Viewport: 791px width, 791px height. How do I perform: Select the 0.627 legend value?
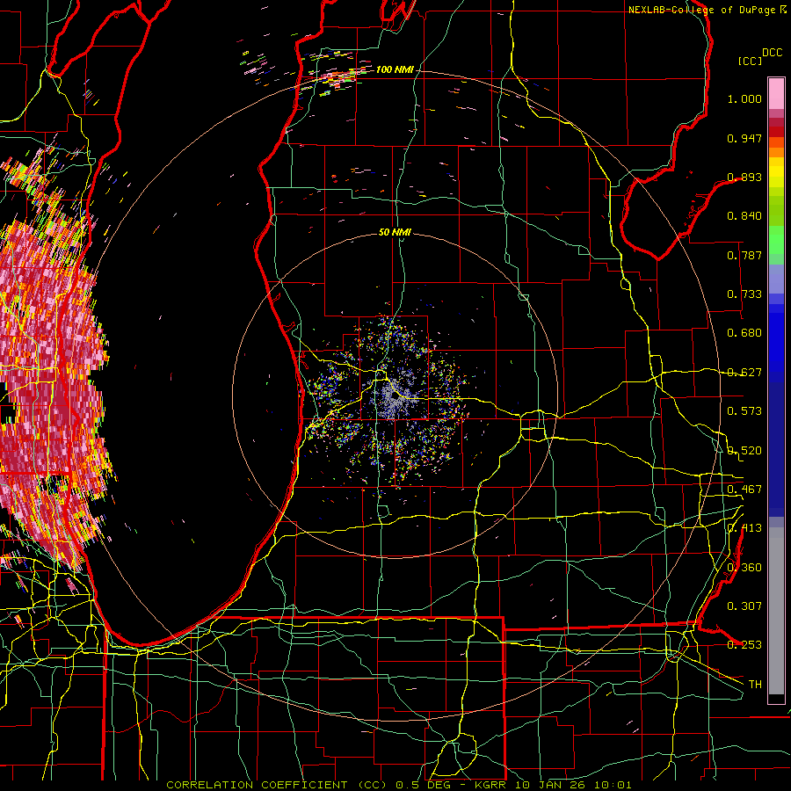744,373
